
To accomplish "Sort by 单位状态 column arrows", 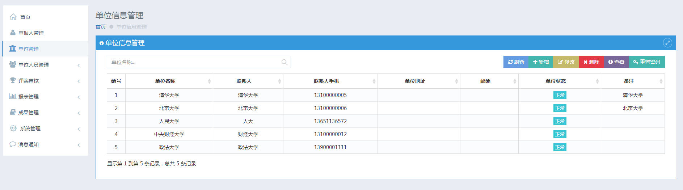I will (597, 81).
